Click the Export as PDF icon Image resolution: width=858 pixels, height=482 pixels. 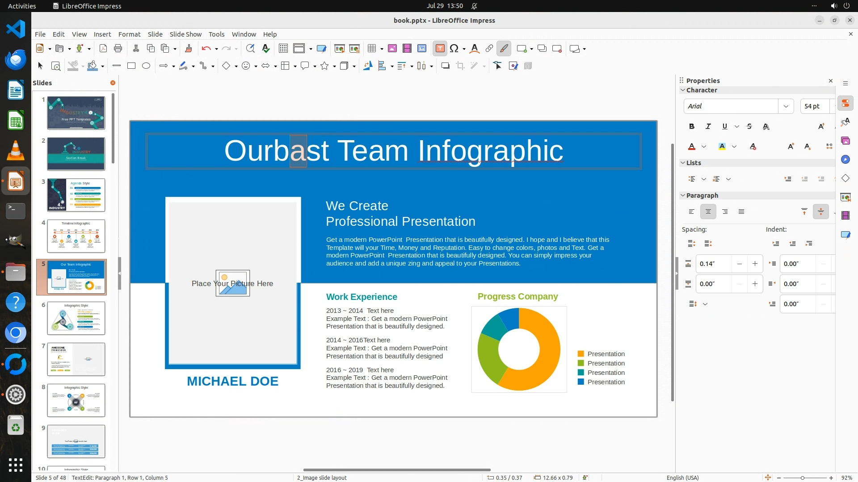[x=103, y=49]
